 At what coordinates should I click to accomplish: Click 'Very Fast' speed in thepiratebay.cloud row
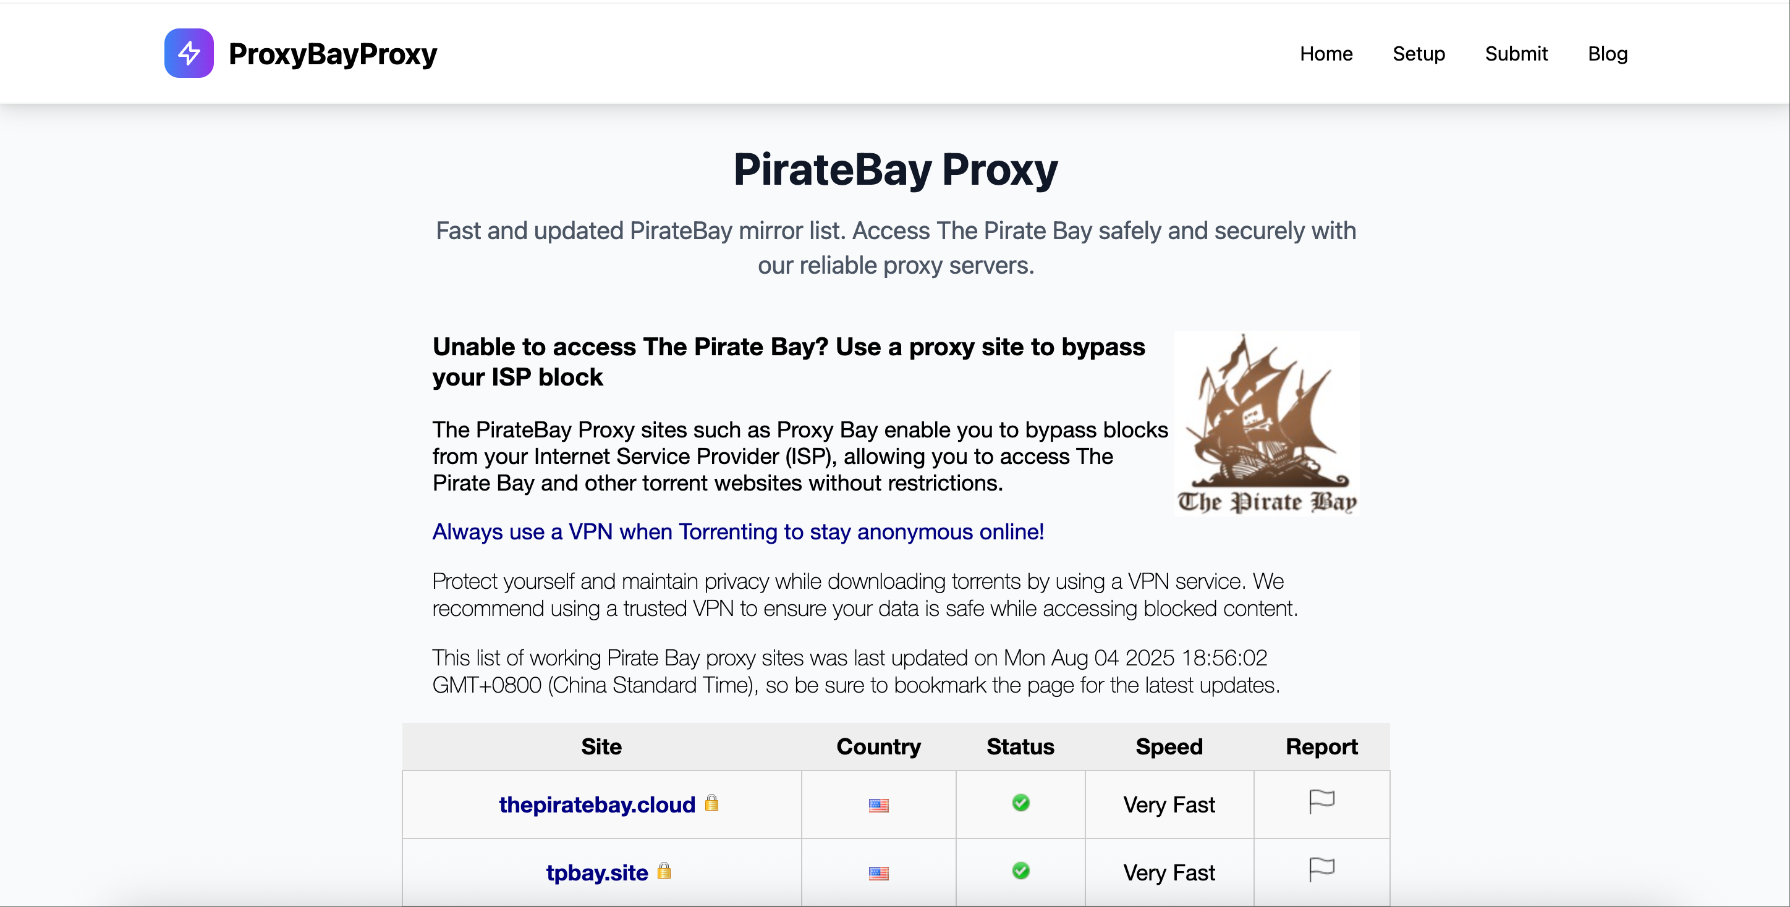pyautogui.click(x=1169, y=805)
